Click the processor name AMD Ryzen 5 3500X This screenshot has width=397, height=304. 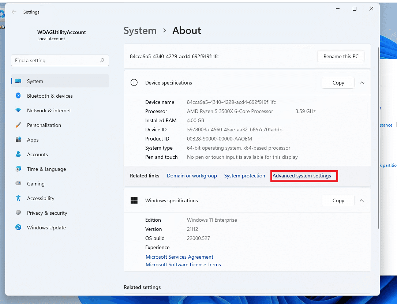pyautogui.click(x=230, y=111)
